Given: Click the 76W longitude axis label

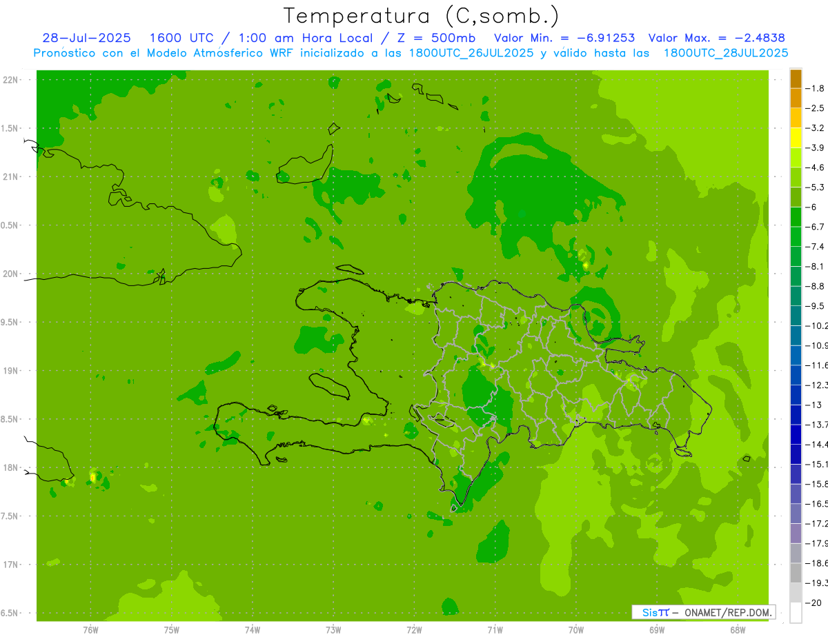Looking at the screenshot, I should pos(90,629).
